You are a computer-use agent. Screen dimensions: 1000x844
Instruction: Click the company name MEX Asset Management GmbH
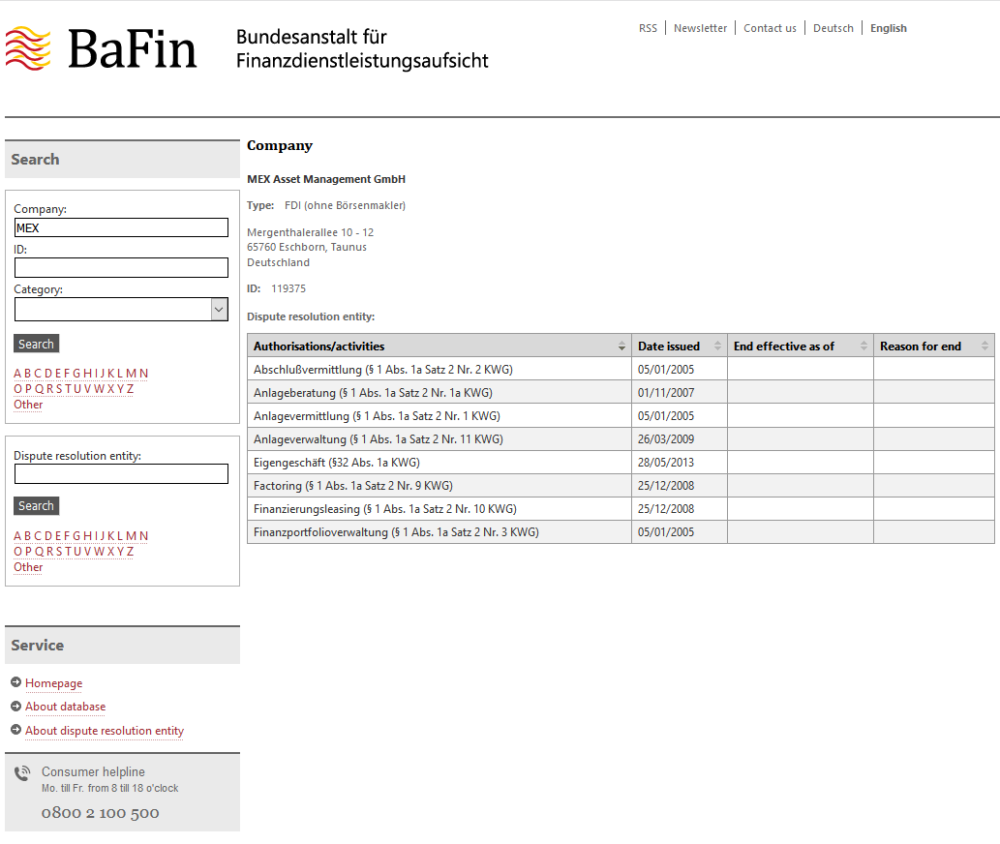[326, 179]
